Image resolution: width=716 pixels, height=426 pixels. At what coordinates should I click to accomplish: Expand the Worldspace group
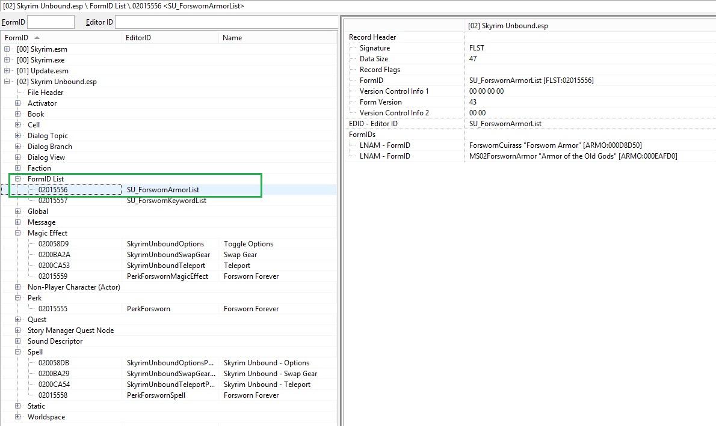18,417
